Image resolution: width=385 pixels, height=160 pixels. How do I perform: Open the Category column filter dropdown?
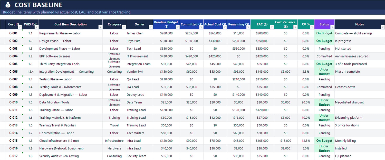click(124, 27)
